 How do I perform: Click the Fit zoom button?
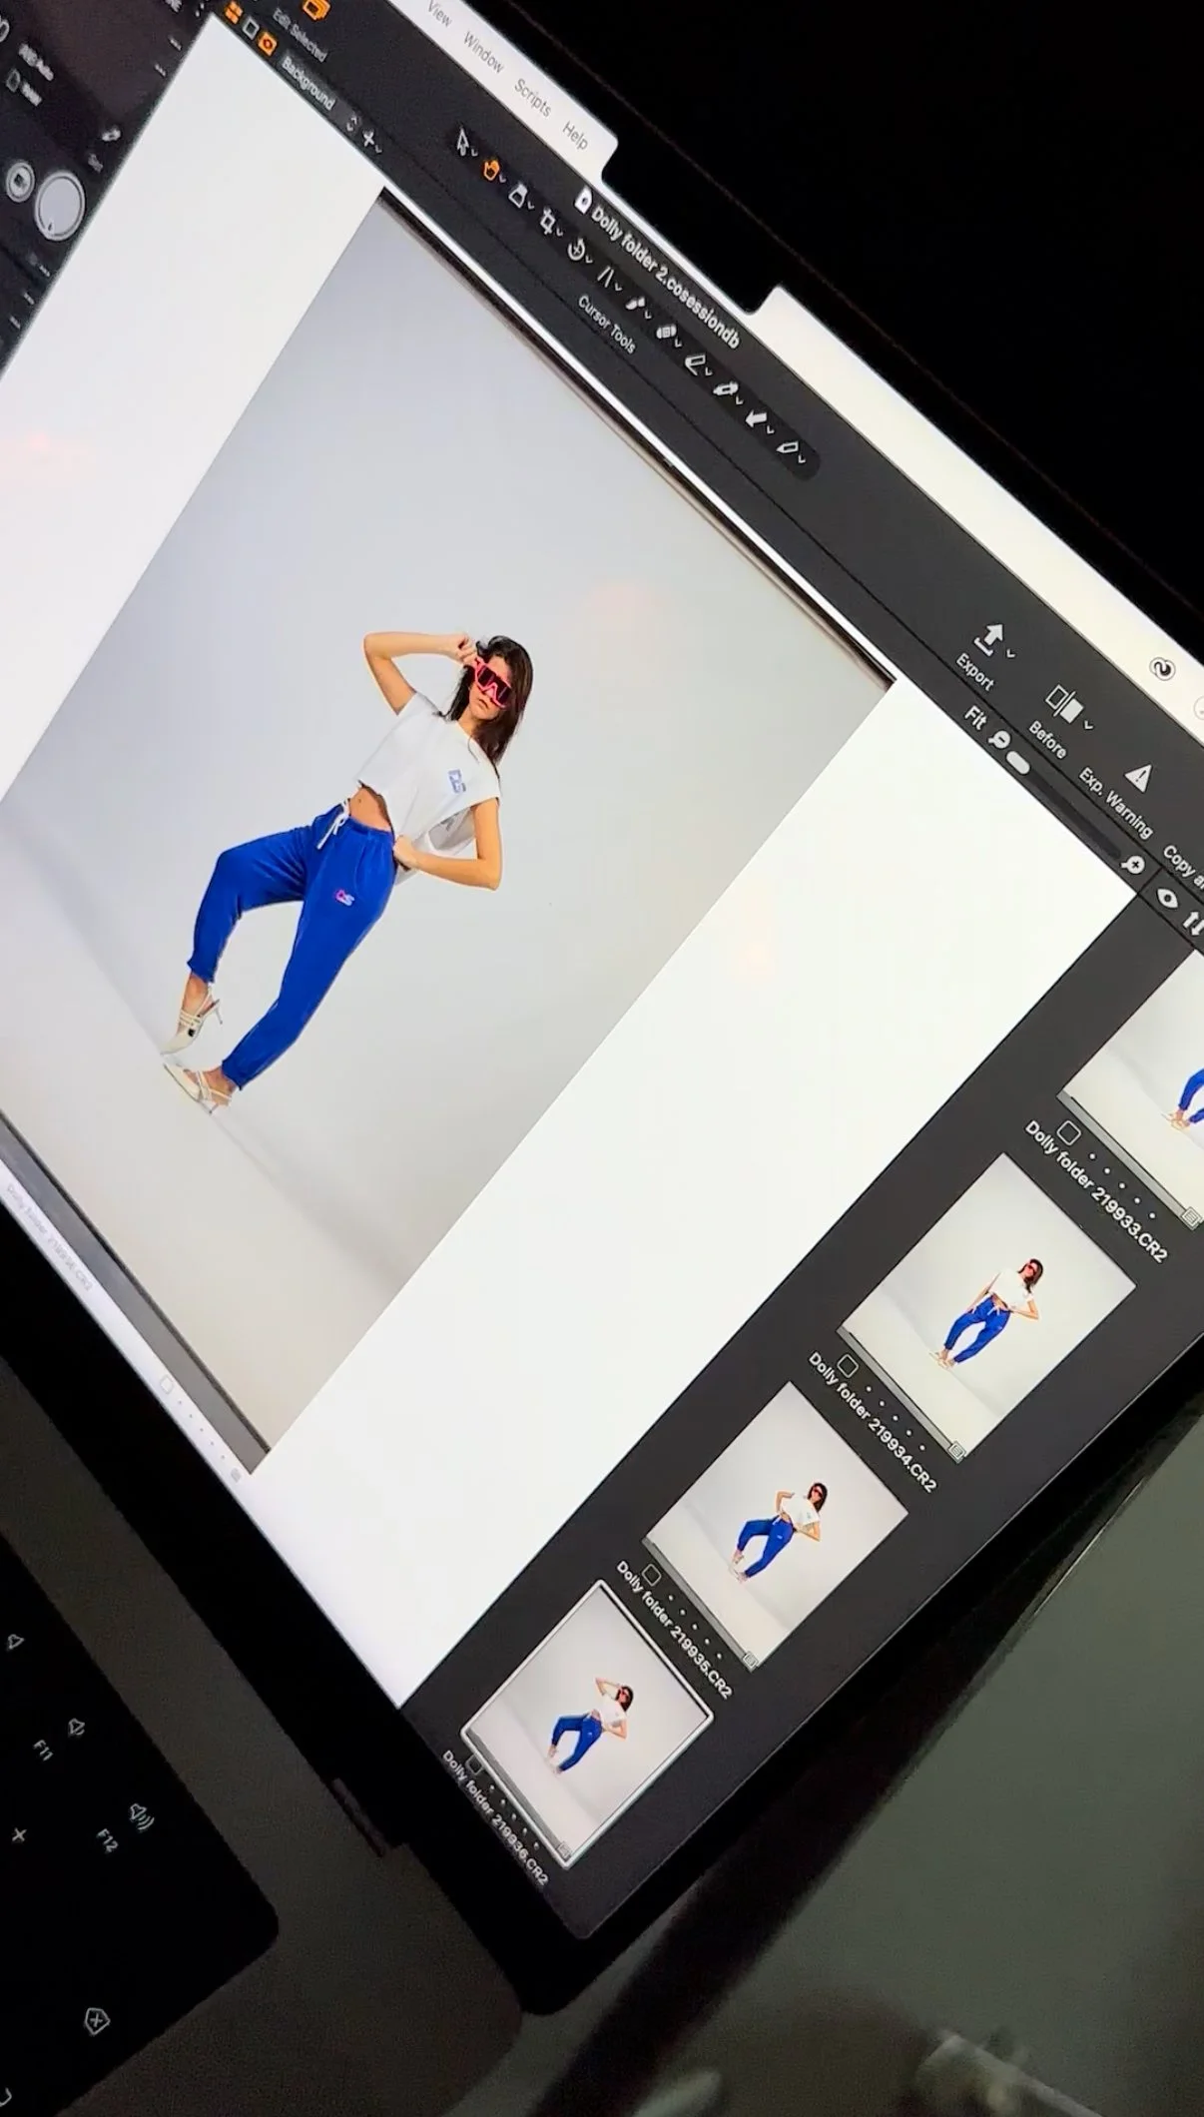[976, 717]
